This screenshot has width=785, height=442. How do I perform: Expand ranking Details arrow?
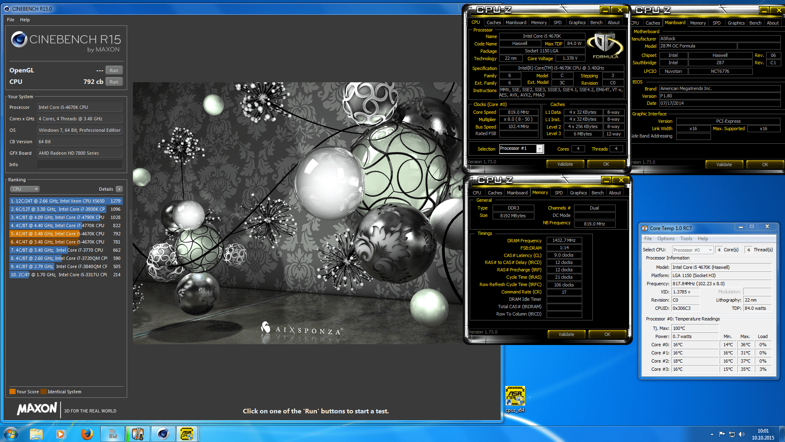[119, 189]
